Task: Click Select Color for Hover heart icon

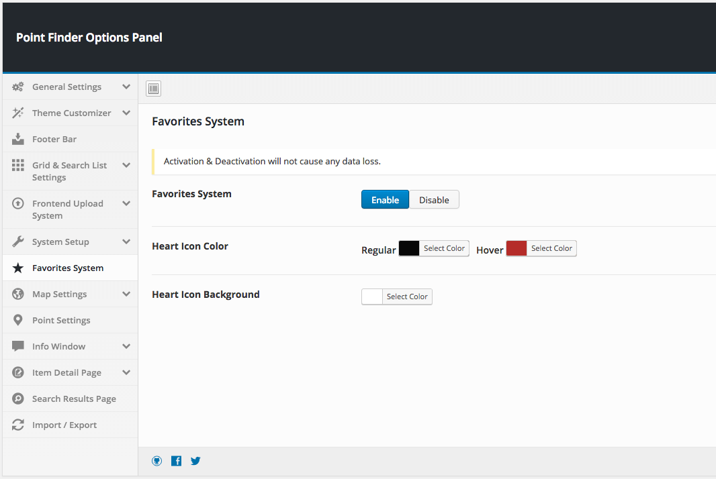Action: (x=551, y=248)
